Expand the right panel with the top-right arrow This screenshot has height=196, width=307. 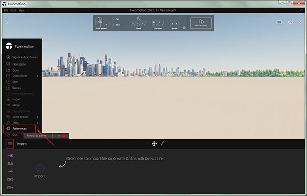coord(300,23)
